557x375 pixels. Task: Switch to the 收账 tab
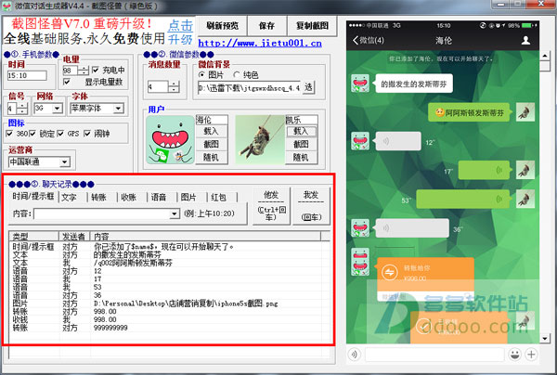[128, 197]
